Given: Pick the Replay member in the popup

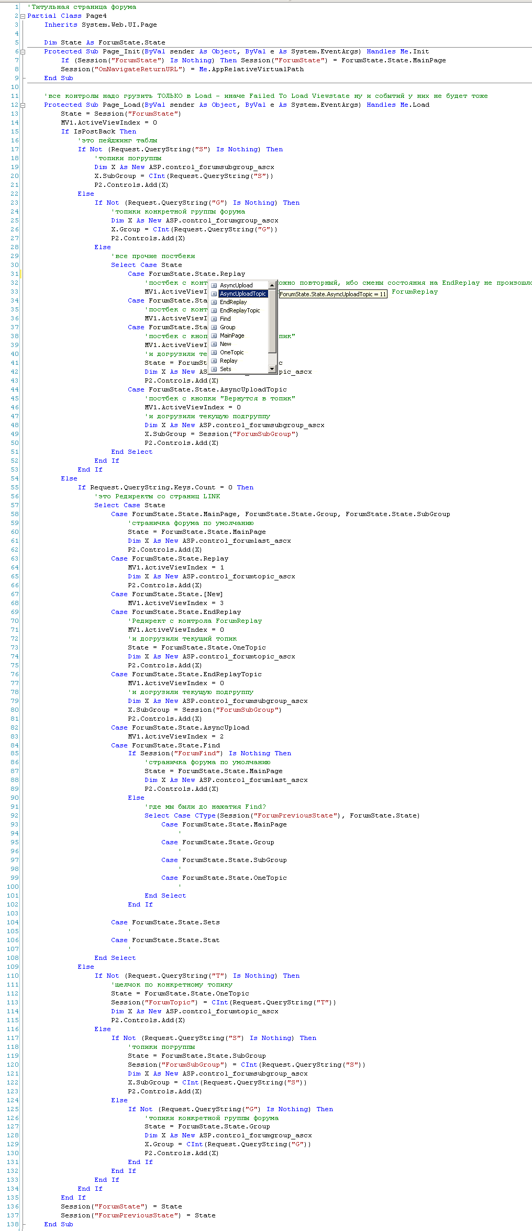Looking at the screenshot, I should click(229, 361).
